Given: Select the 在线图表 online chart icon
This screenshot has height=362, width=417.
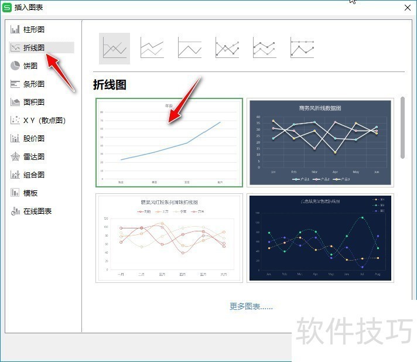Looking at the screenshot, I should coord(15,211).
